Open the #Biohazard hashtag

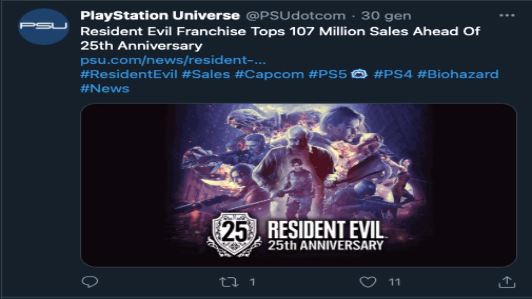pos(458,74)
